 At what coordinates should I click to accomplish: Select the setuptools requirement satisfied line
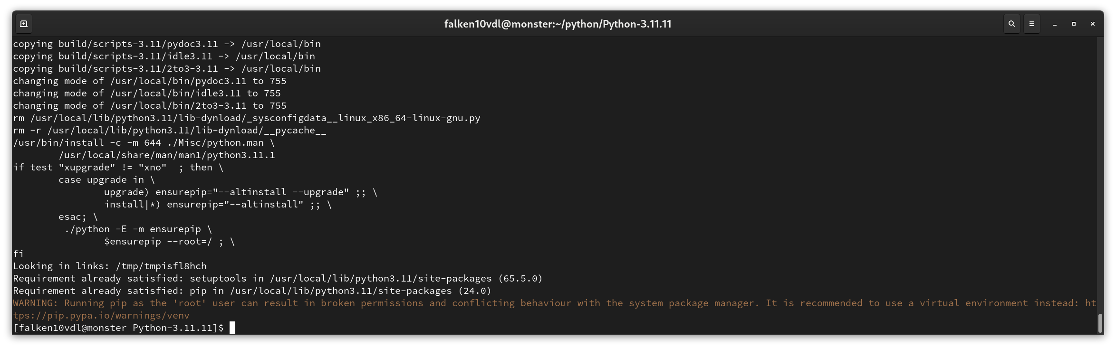click(x=278, y=278)
